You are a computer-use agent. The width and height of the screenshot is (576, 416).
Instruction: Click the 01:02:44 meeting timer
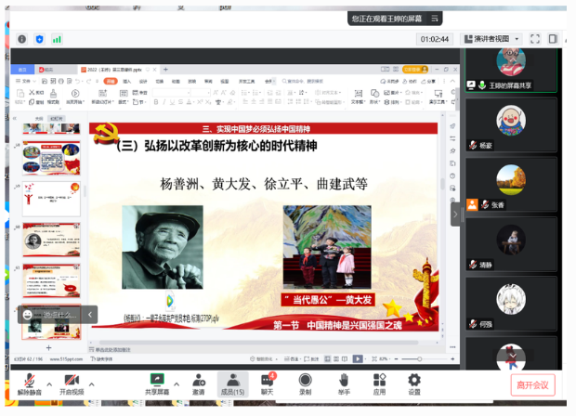pos(434,39)
